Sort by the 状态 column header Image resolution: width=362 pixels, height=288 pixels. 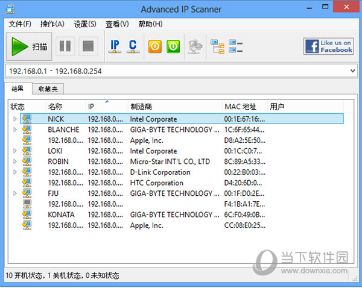tap(27, 107)
